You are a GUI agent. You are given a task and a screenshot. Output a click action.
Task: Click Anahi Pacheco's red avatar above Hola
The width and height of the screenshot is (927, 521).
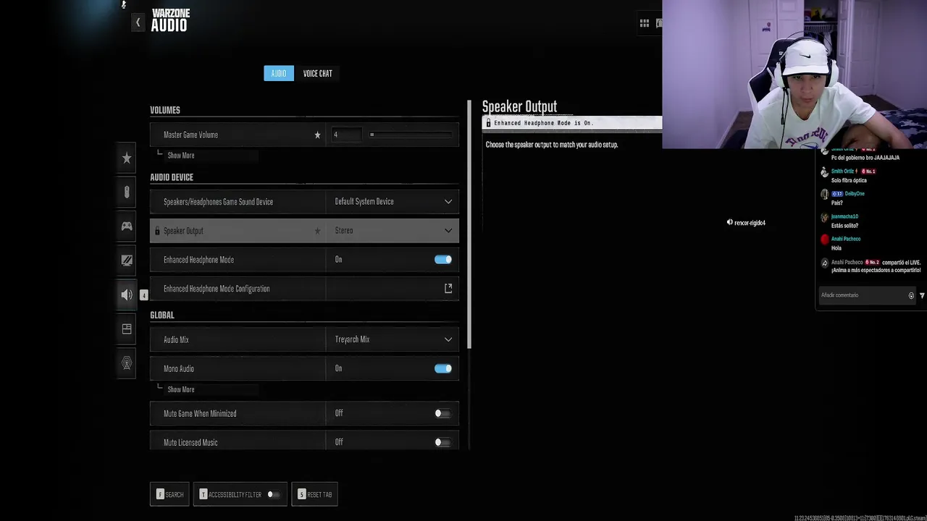click(825, 240)
